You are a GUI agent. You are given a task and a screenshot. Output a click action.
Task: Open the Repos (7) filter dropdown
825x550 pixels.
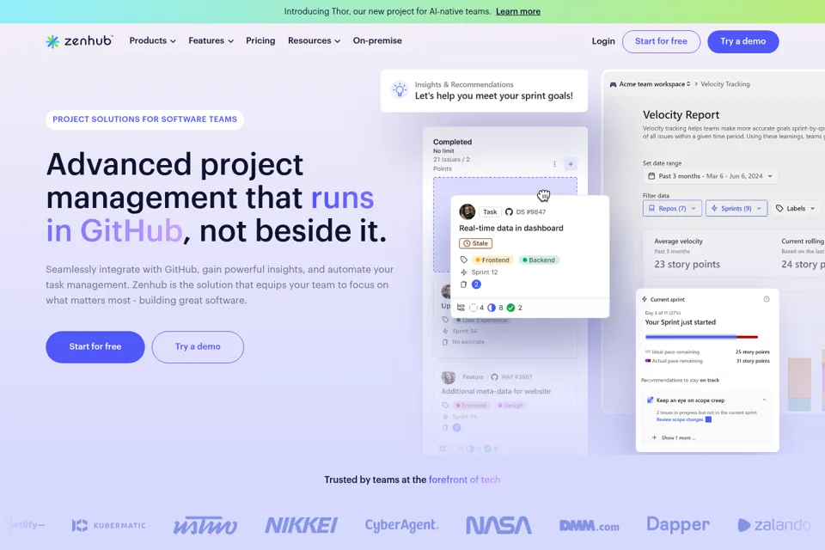[x=672, y=209]
